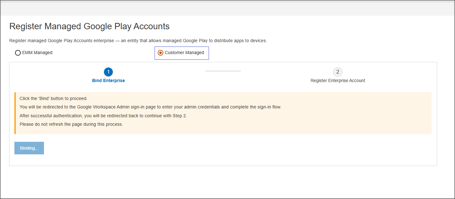Select the EMM Managed radio button

pos(18,53)
